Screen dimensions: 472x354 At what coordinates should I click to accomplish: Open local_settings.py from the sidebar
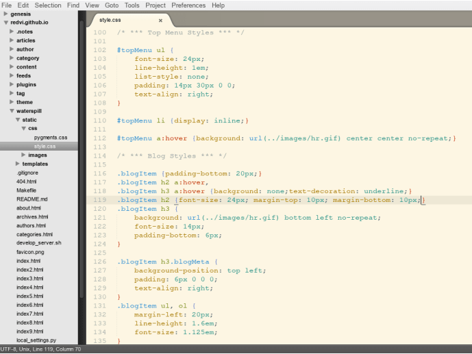36,340
